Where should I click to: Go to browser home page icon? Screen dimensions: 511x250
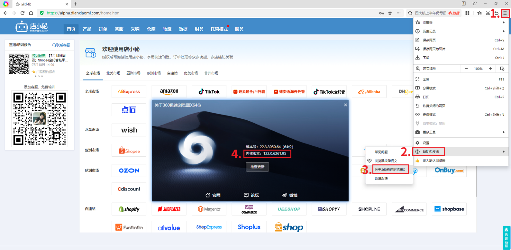[31, 13]
